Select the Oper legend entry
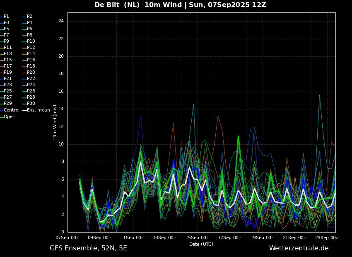Image resolution: width=352 pixels, height=257 pixels. tap(9, 117)
